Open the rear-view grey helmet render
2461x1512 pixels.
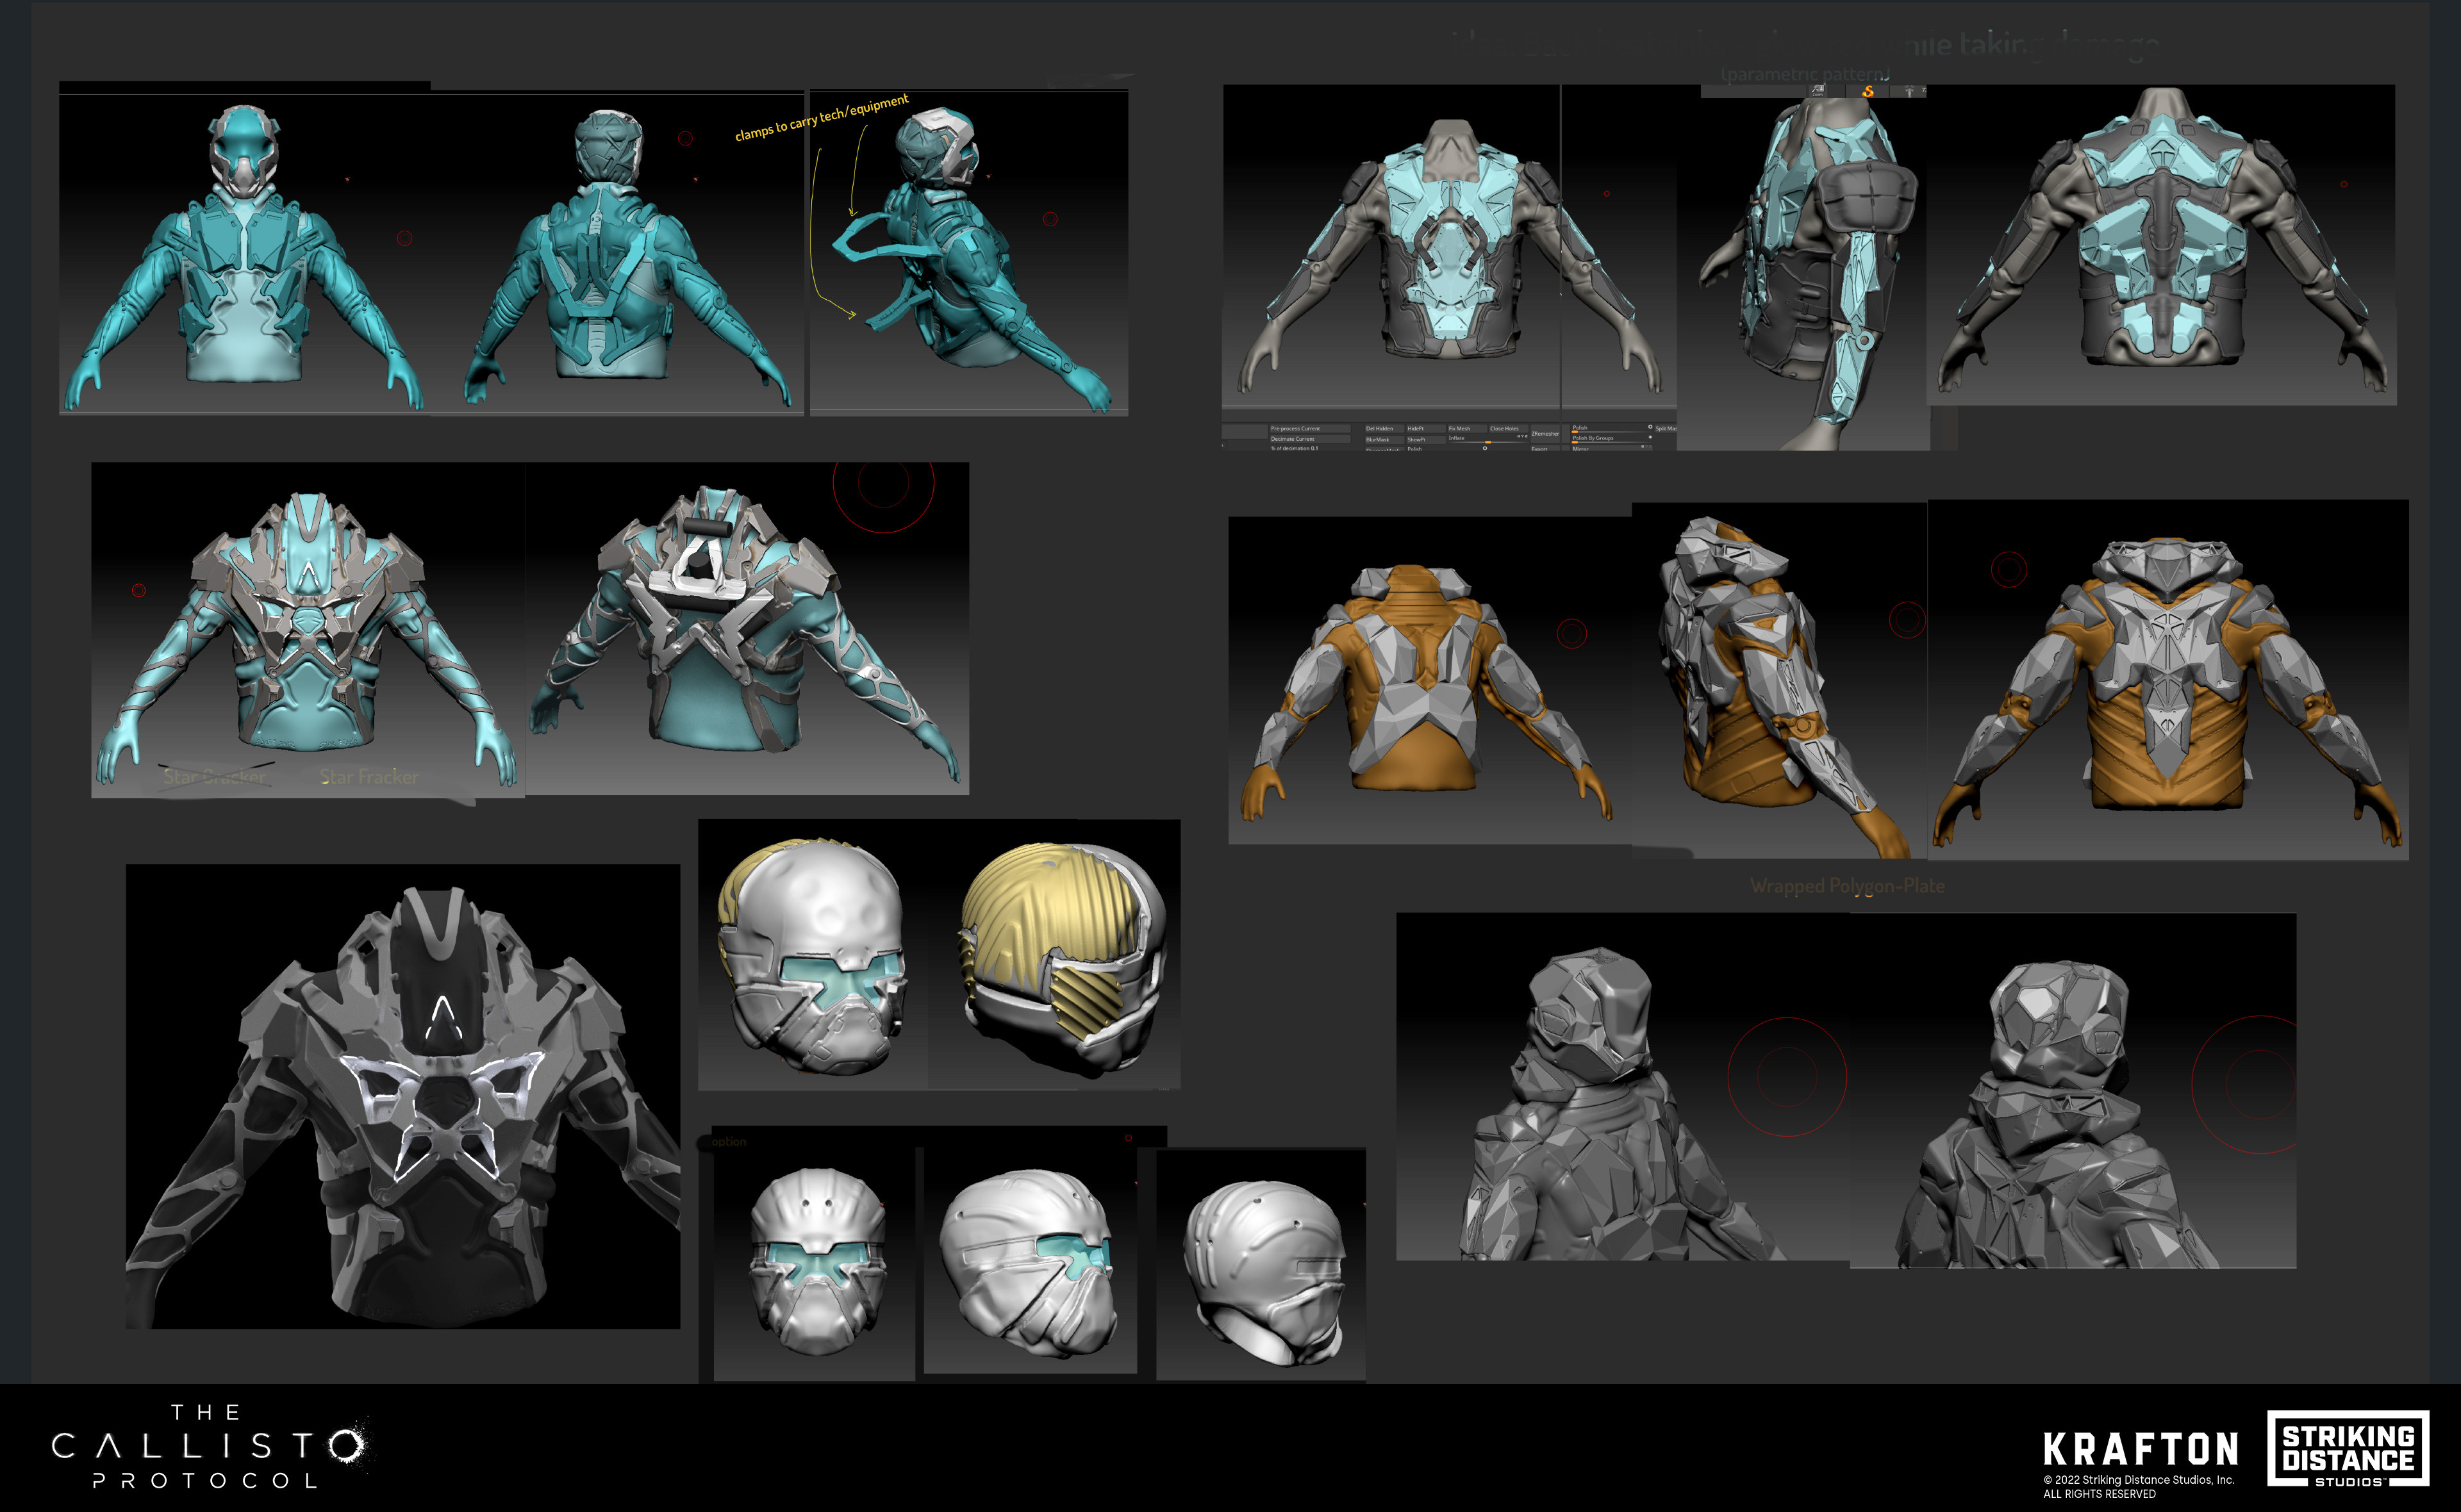click(x=1261, y=1265)
